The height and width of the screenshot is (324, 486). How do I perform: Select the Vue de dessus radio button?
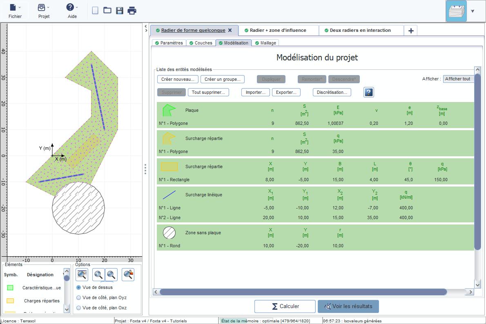(x=79, y=288)
